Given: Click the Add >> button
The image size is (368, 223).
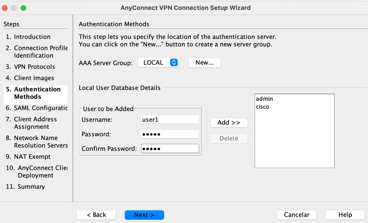Looking at the screenshot, I should (229, 123).
